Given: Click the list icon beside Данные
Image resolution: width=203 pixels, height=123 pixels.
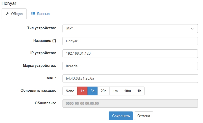Looking at the screenshot, I should pyautogui.click(x=33, y=14).
